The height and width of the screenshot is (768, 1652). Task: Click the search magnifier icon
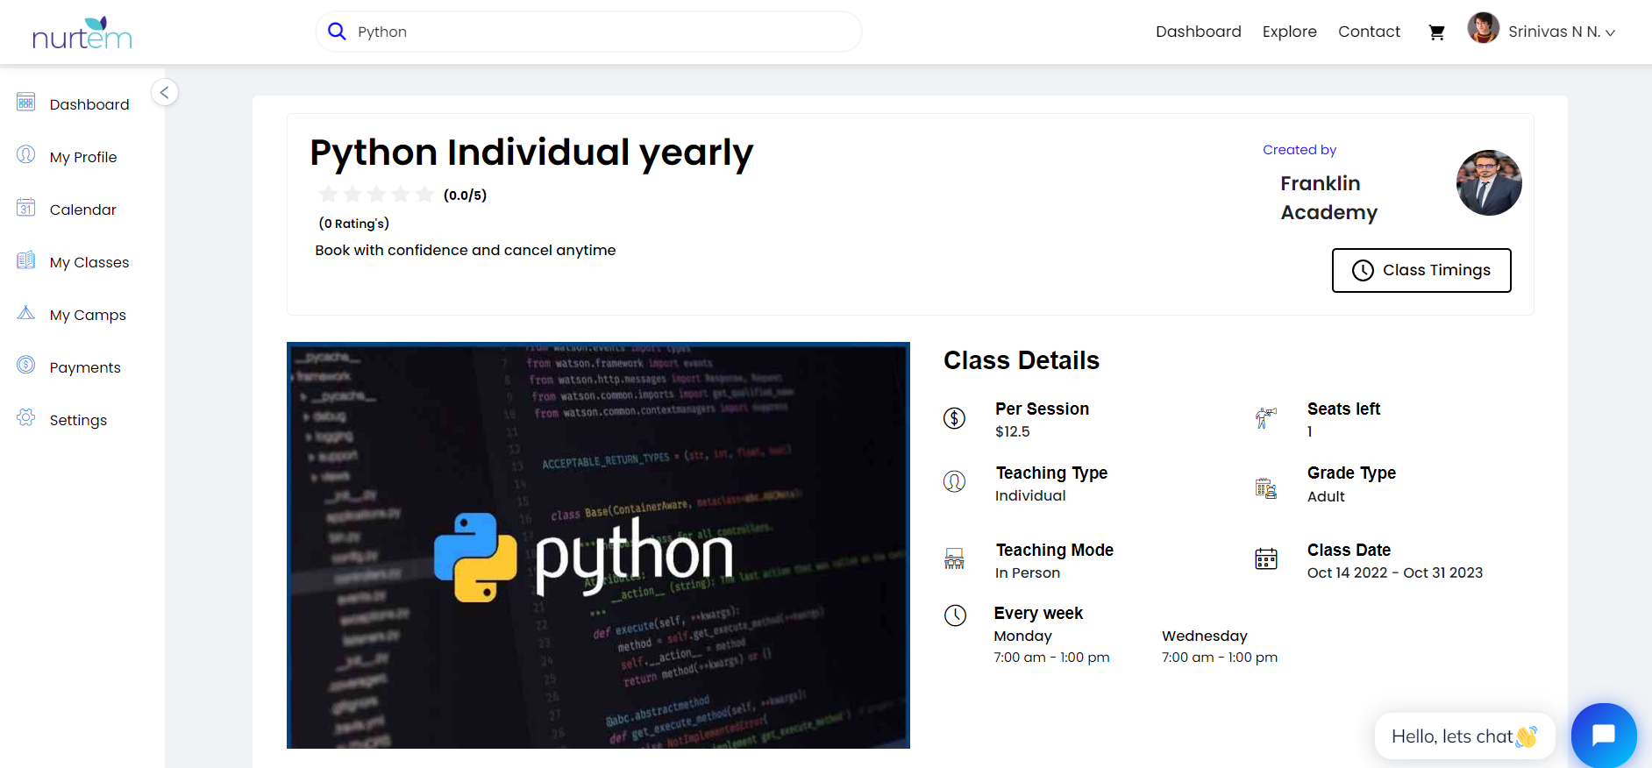337,32
